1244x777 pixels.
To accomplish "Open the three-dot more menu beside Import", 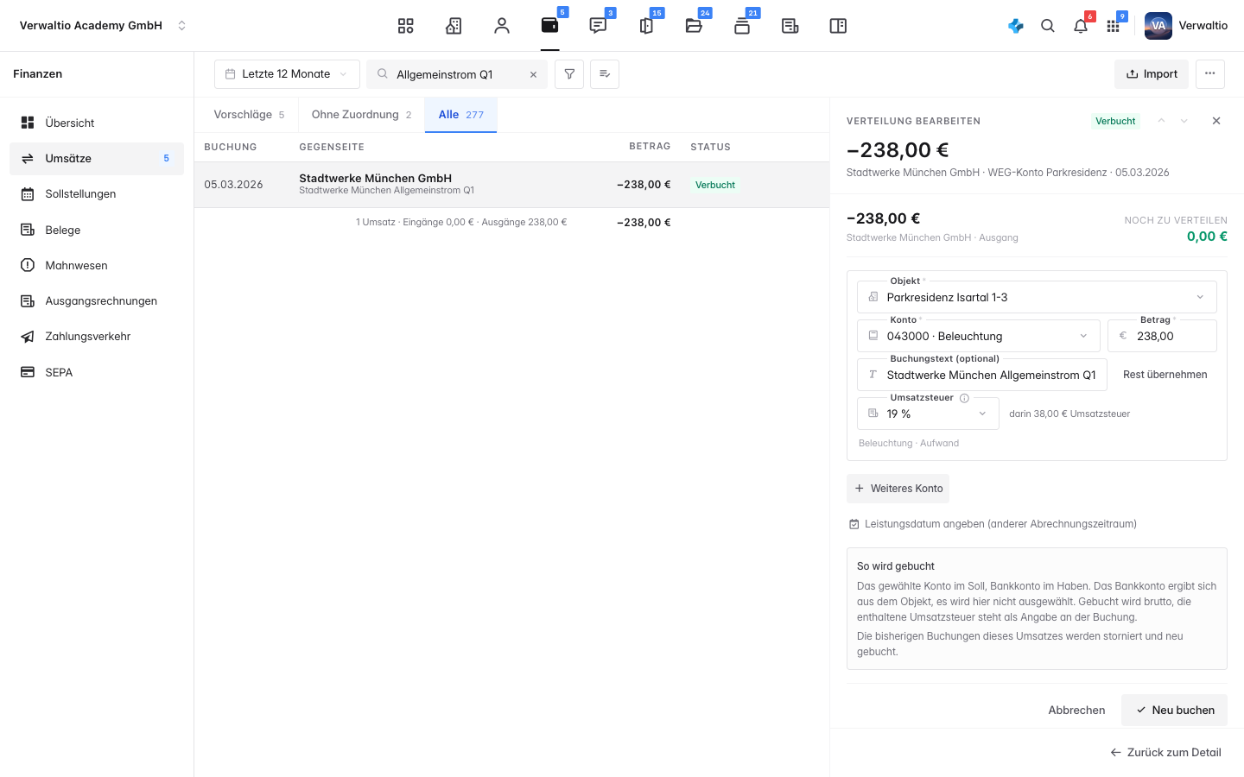I will tap(1210, 74).
